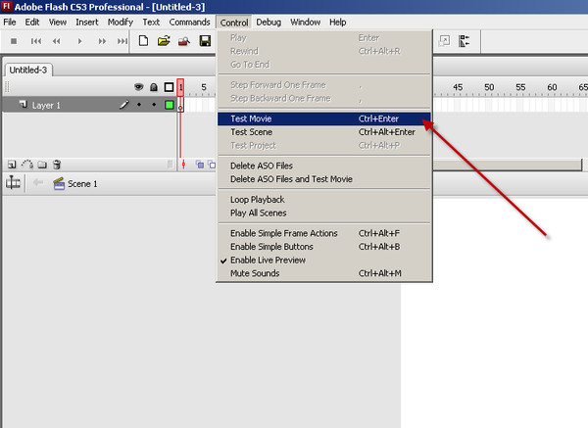Open the Debug menu

(269, 23)
